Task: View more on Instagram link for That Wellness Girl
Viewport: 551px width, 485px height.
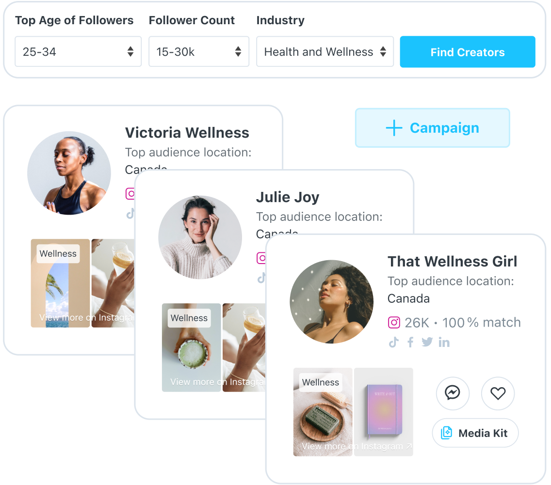Action: pos(357,446)
